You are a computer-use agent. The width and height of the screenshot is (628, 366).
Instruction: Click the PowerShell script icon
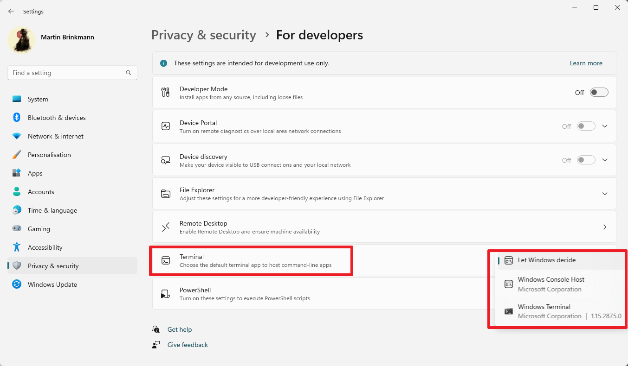(x=166, y=294)
